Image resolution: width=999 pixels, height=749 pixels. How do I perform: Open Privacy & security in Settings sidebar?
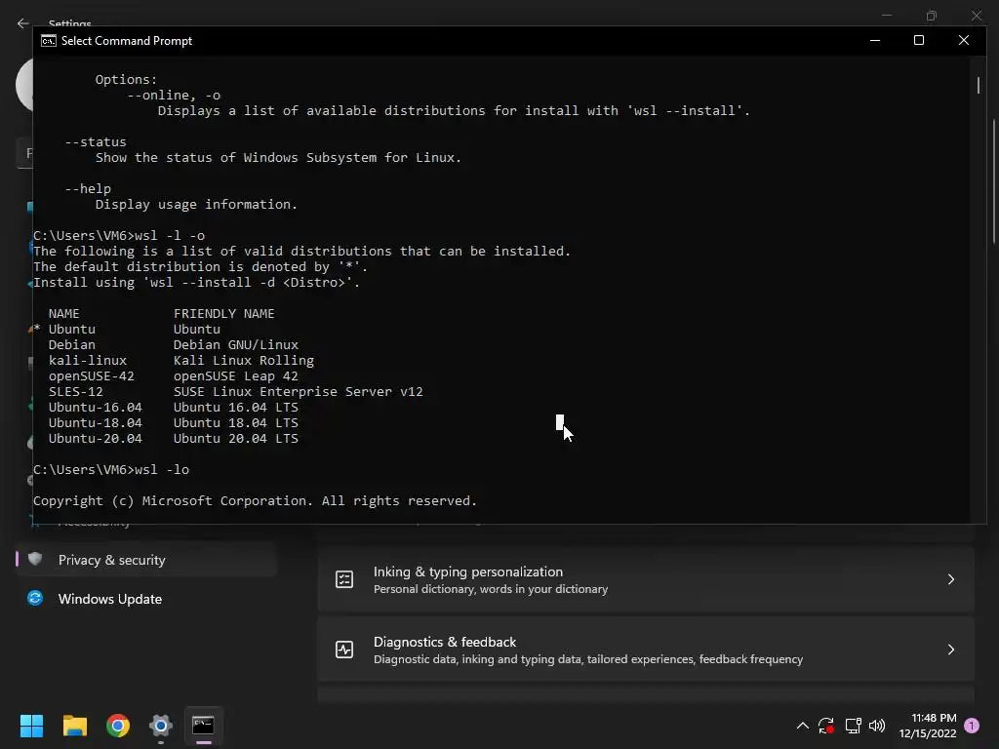tap(146, 560)
